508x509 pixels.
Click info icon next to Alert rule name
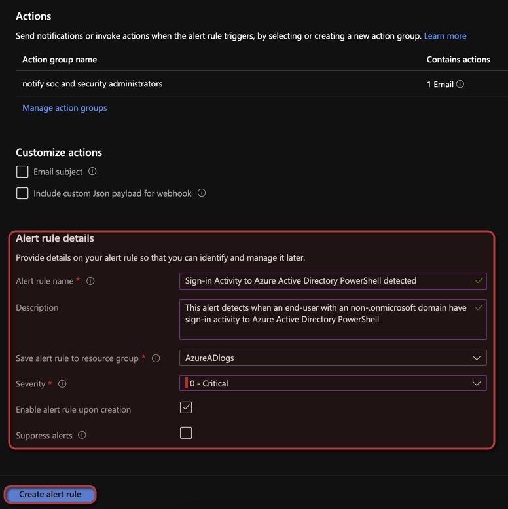(x=90, y=281)
